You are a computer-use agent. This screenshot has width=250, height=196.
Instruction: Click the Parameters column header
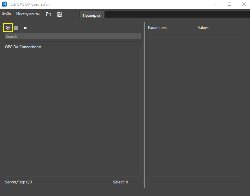pos(158,28)
